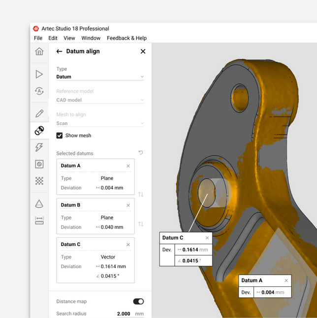Open the Home sidebar icon
Image resolution: width=317 pixels, height=318 pixels.
tap(39, 51)
